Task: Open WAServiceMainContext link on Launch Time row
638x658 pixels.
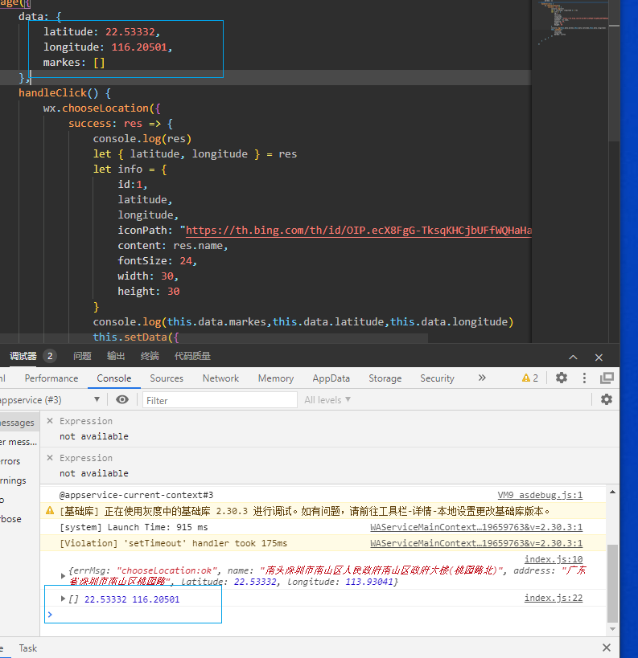Action: click(476, 527)
